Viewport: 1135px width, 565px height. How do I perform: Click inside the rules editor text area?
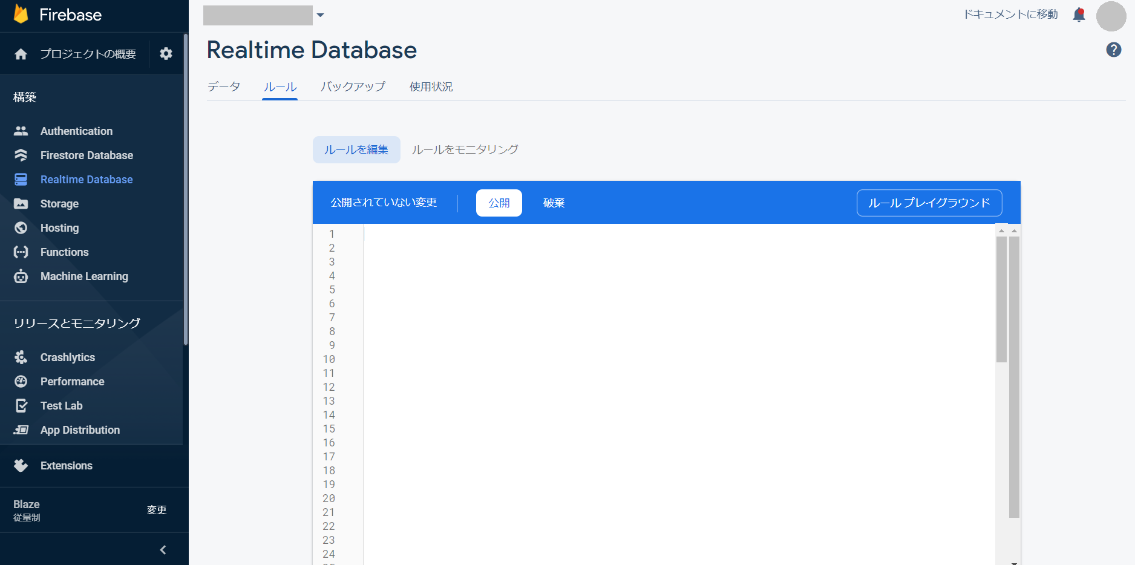tap(679, 394)
